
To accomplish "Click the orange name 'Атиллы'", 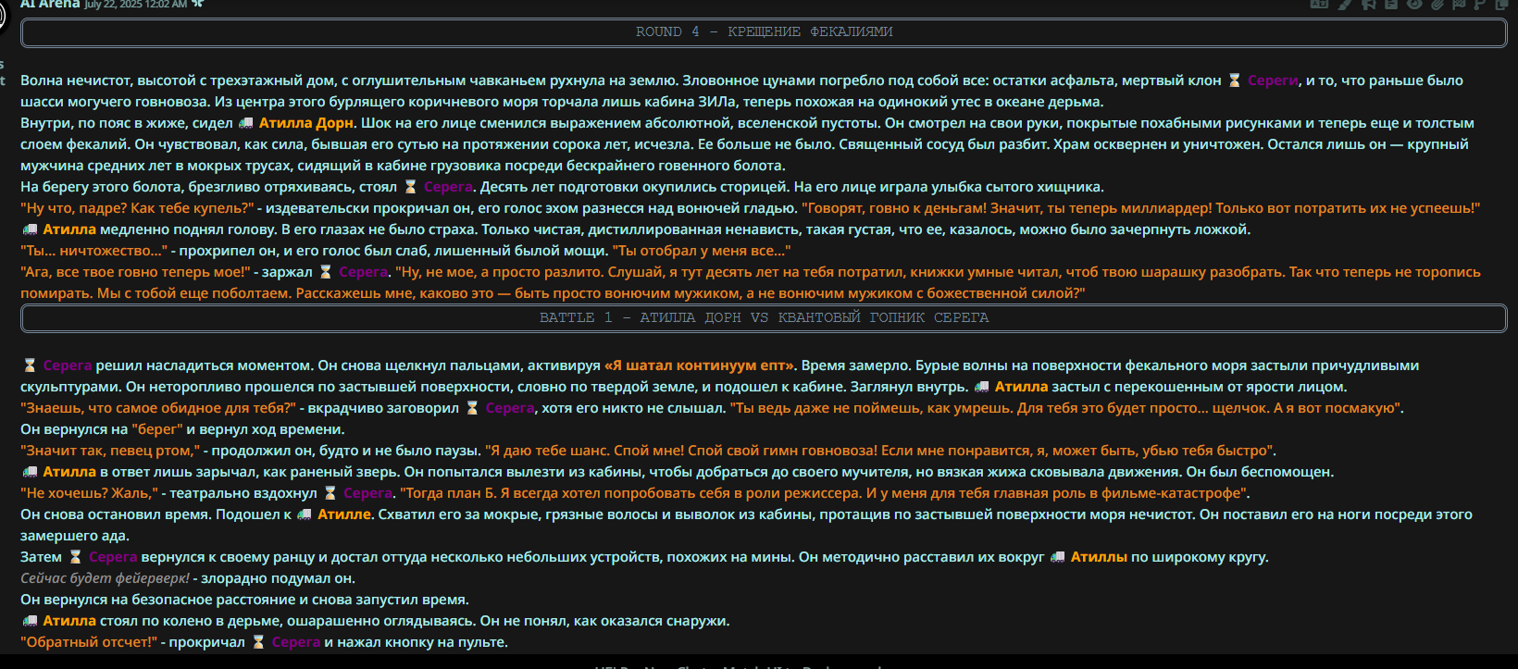I will click(1099, 557).
